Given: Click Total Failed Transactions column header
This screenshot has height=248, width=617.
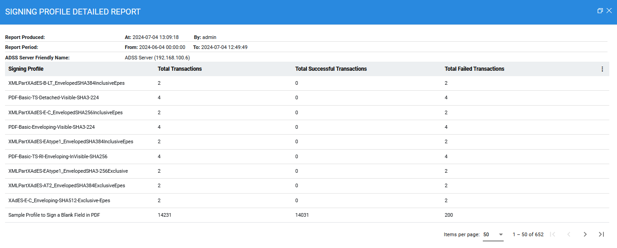Looking at the screenshot, I should click(474, 69).
